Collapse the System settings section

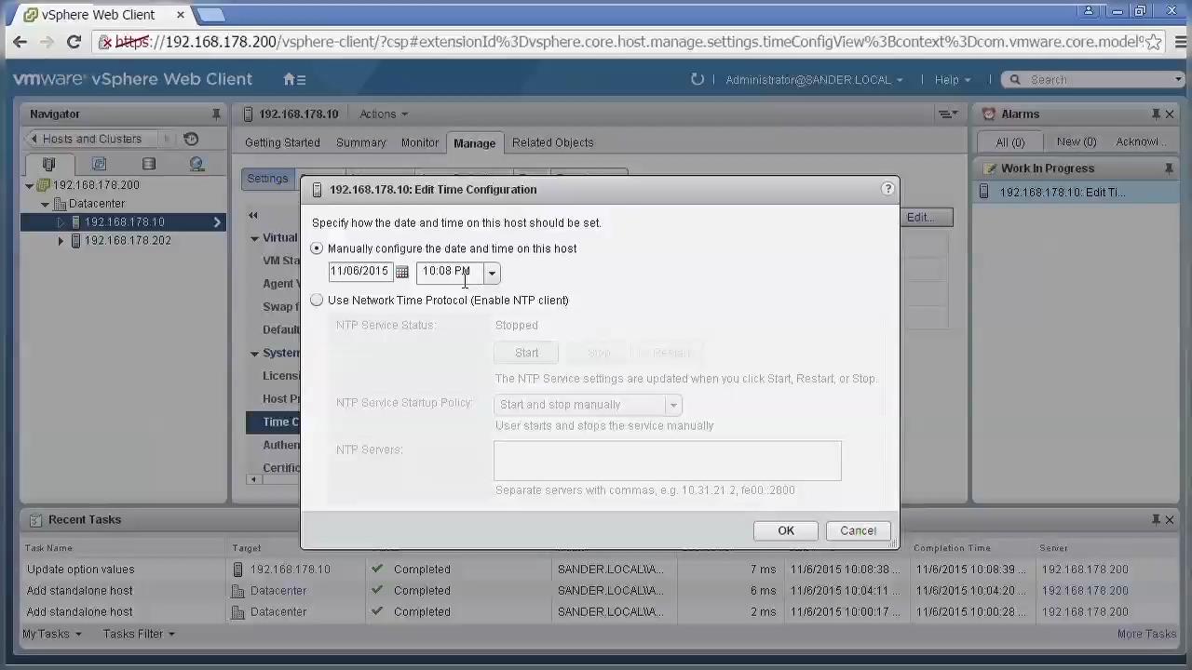(x=254, y=354)
